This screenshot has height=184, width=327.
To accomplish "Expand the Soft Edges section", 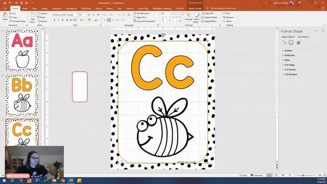I will 289,65.
